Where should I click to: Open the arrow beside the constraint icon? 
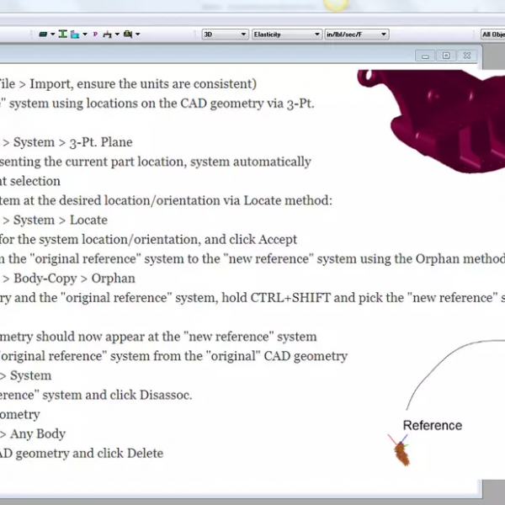[117, 35]
